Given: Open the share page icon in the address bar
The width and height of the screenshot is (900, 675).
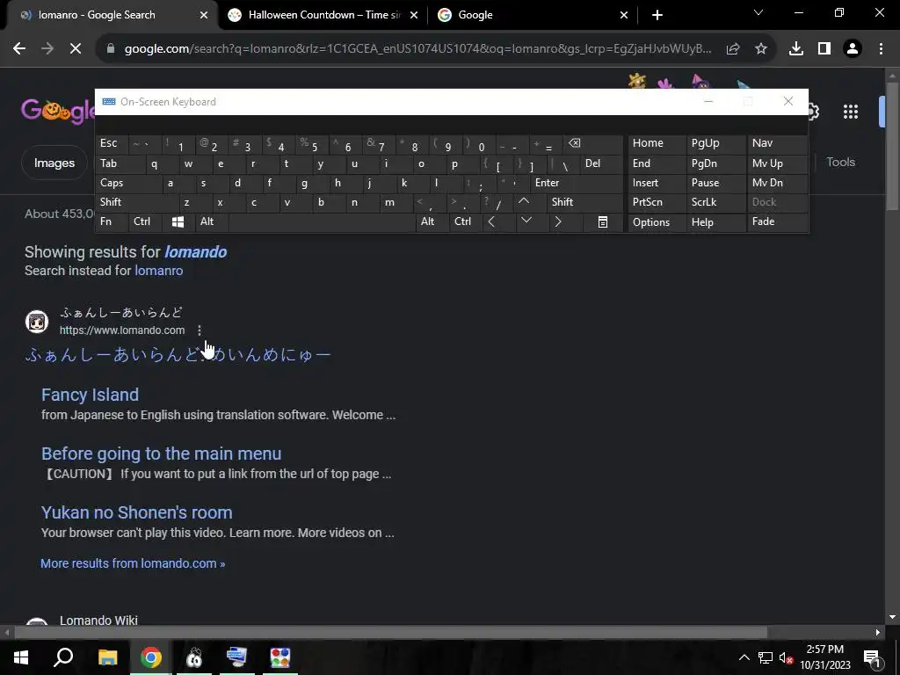Looking at the screenshot, I should tap(733, 49).
